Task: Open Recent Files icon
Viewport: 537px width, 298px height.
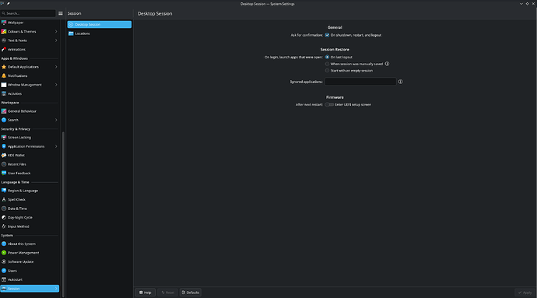Action: (4, 164)
